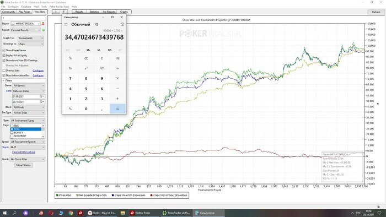The height and width of the screenshot is (217, 386).
Task: Open the Configure menu
Action: (13, 7)
